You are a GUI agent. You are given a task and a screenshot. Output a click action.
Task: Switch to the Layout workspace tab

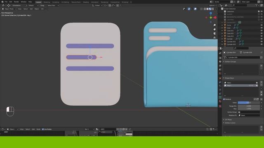click(38, 2)
